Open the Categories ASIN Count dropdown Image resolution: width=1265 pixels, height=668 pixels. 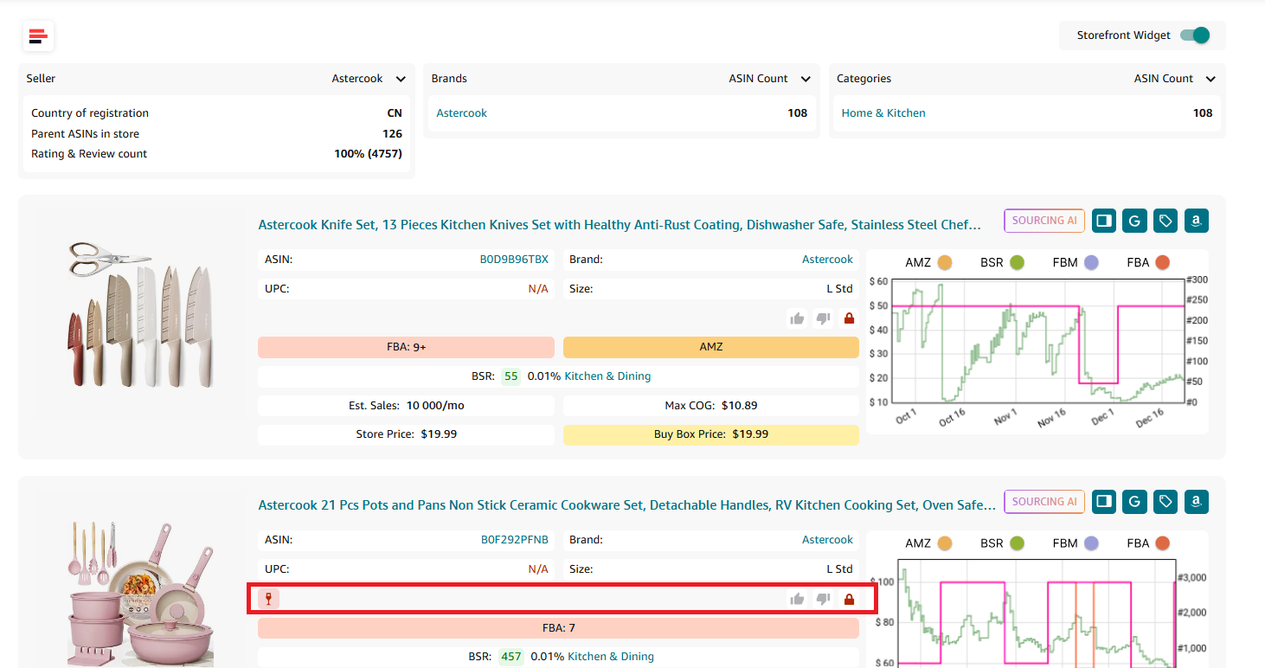point(1174,78)
